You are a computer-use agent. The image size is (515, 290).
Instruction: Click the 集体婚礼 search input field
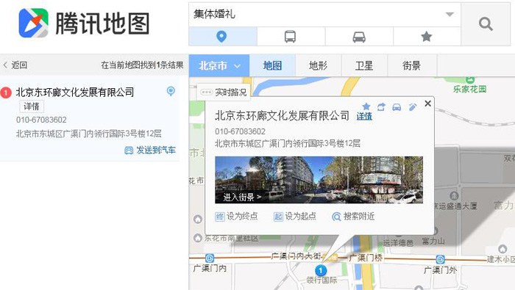317,14
